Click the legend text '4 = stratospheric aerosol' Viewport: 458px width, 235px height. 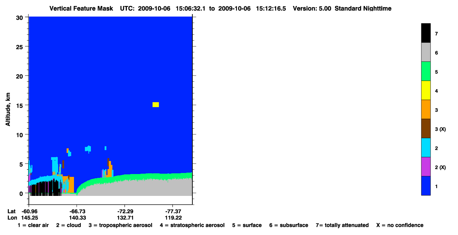tap(192, 225)
